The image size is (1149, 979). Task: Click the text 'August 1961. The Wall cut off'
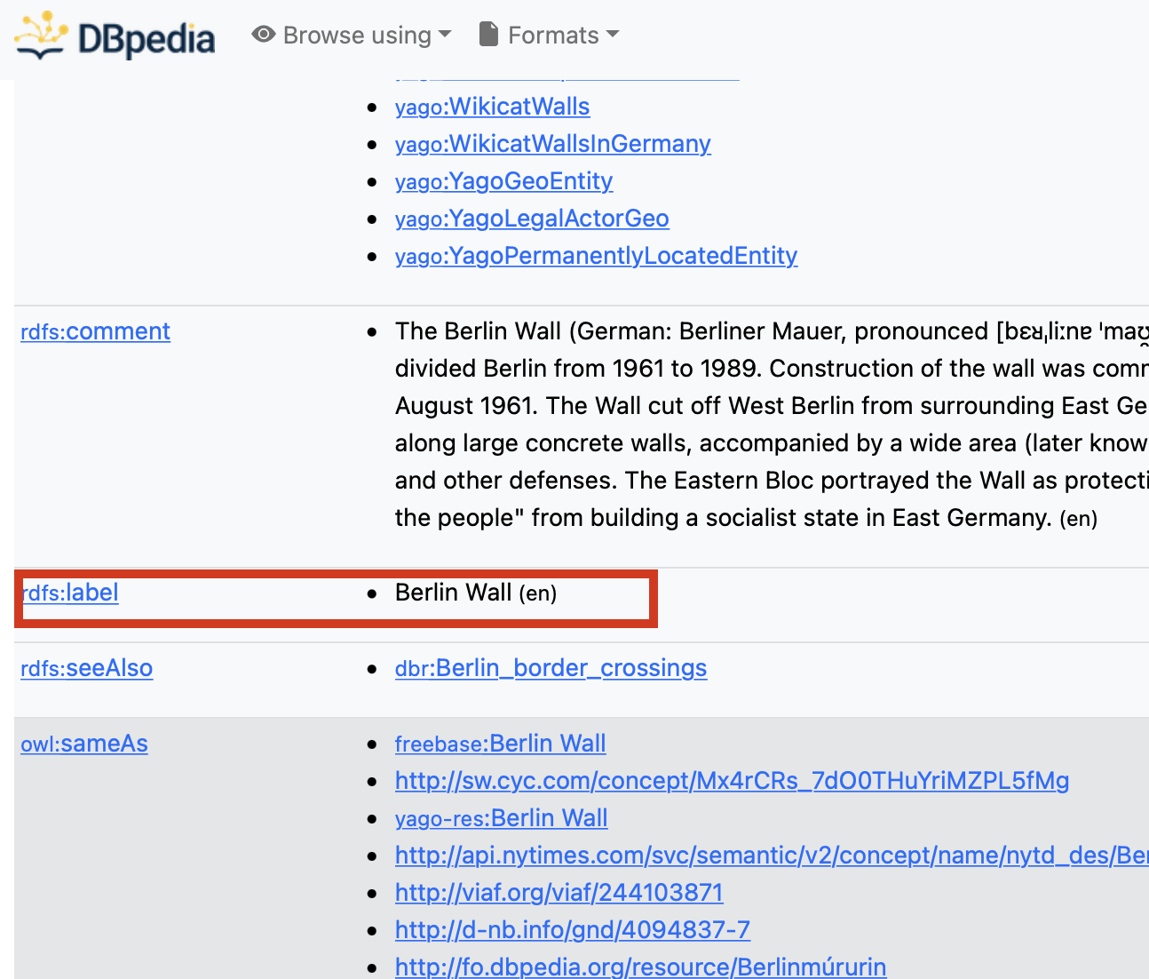tap(559, 406)
